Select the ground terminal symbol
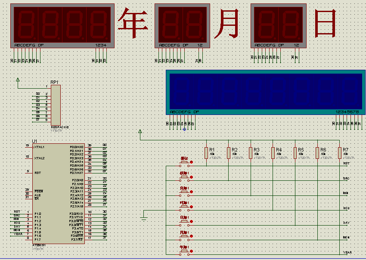Screen dimensions: 366x260 point(144,219)
